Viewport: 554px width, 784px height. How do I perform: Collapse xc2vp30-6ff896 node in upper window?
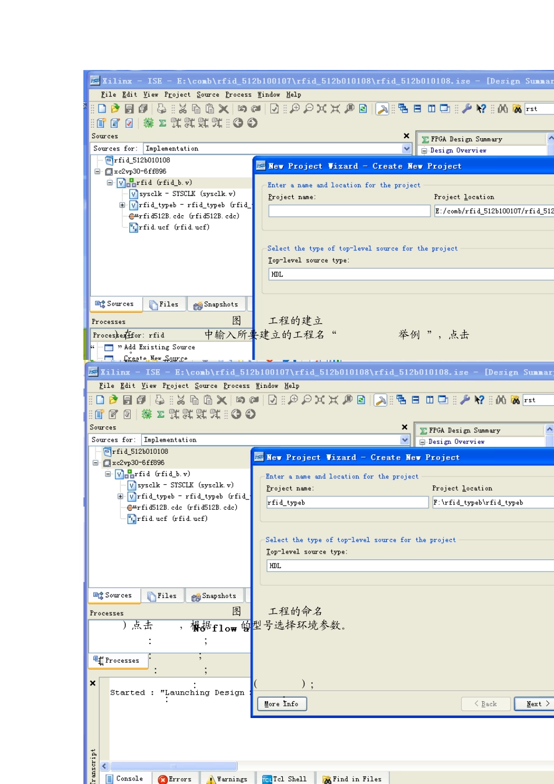[97, 171]
